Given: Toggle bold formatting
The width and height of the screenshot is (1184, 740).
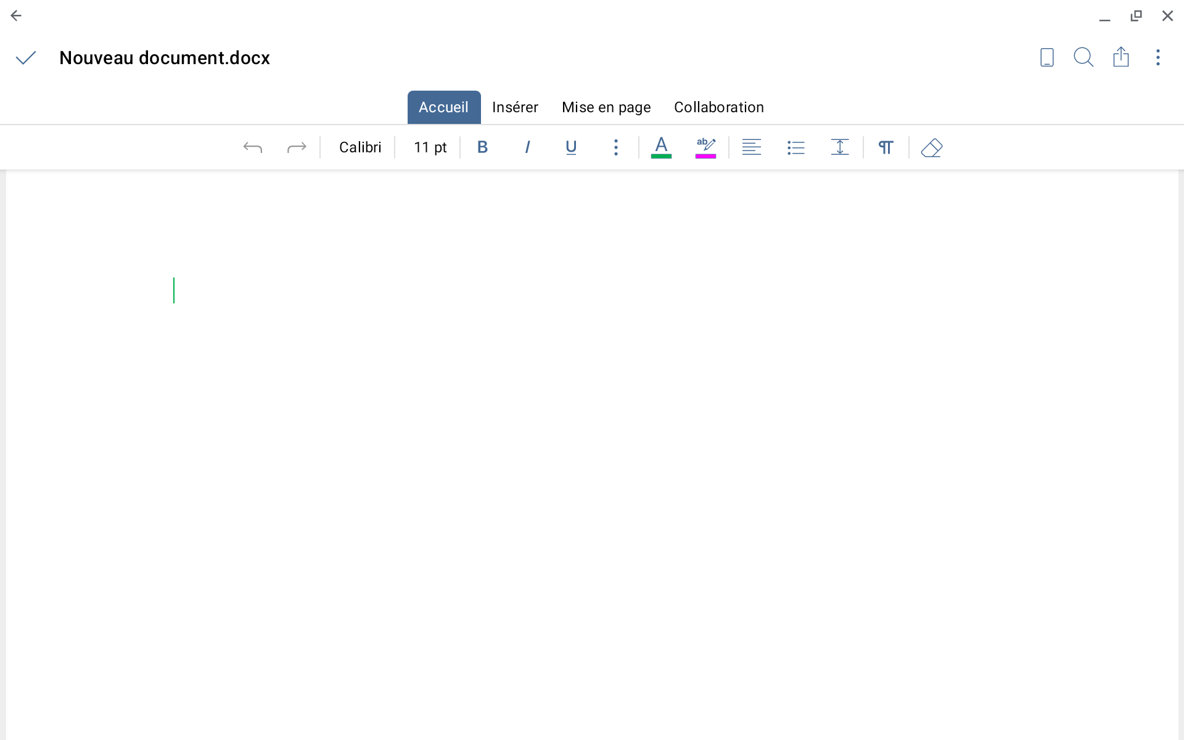Looking at the screenshot, I should pos(483,147).
